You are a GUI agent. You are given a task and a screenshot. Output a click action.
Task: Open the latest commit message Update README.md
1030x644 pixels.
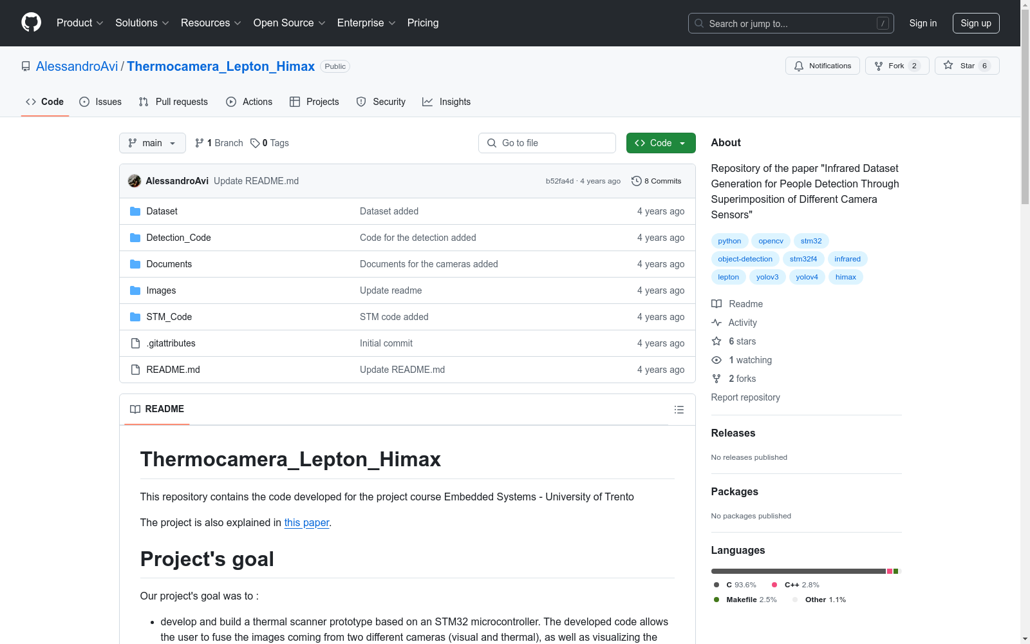pyautogui.click(x=256, y=181)
